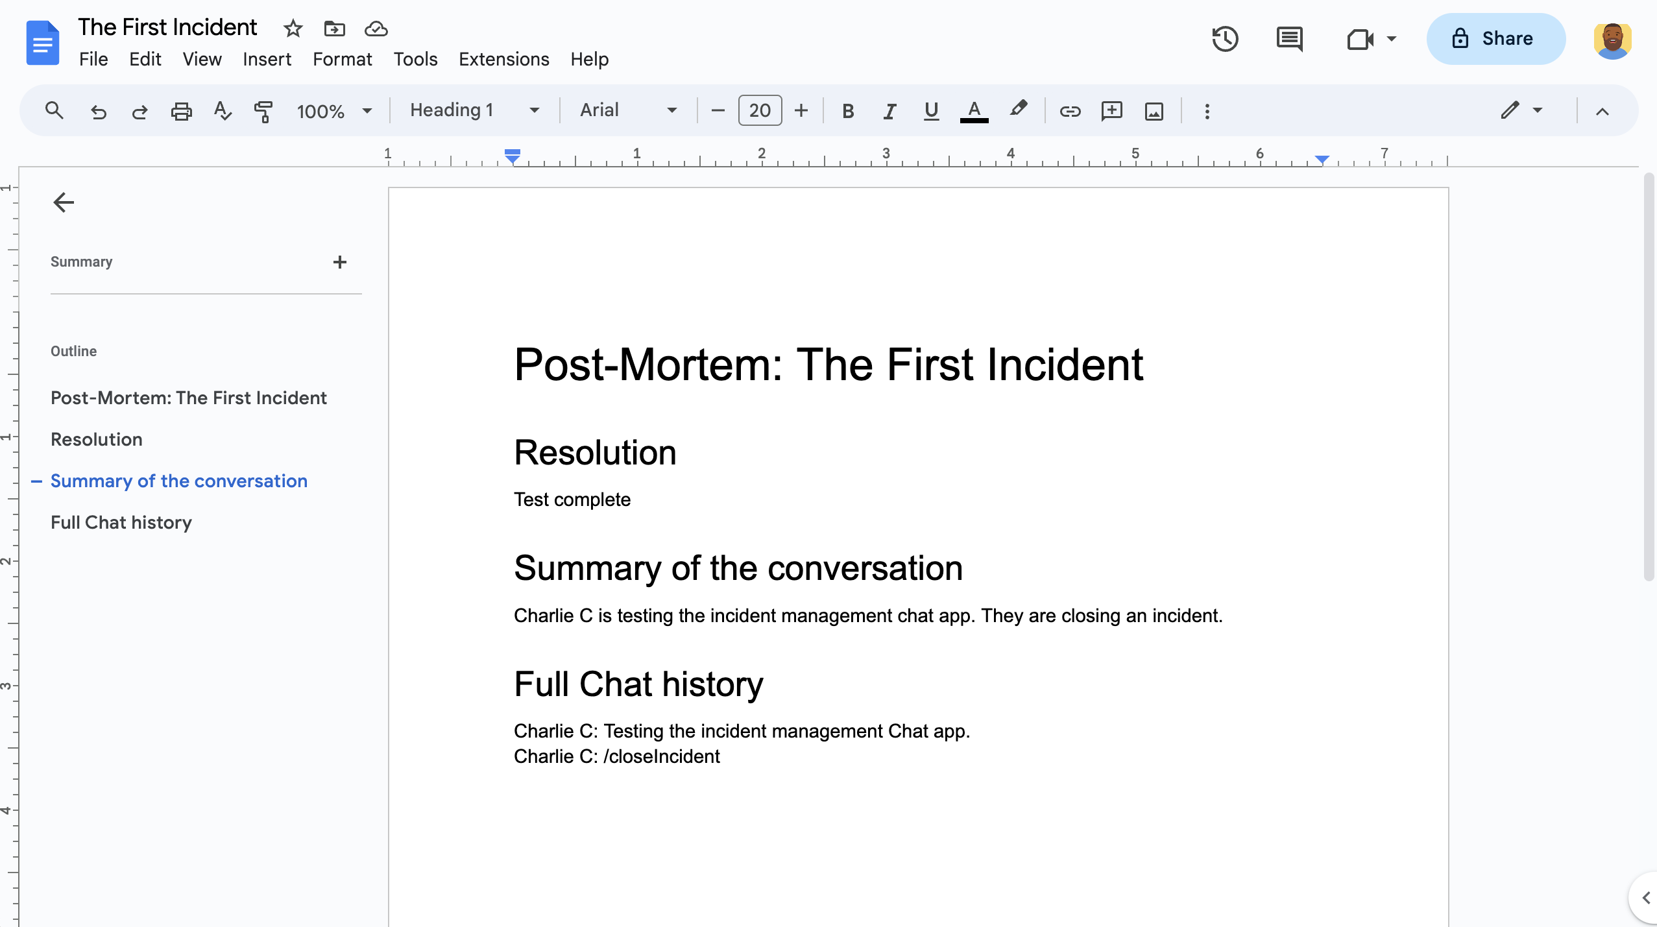Image resolution: width=1657 pixels, height=927 pixels.
Task: Open the Format menu
Action: tap(343, 59)
